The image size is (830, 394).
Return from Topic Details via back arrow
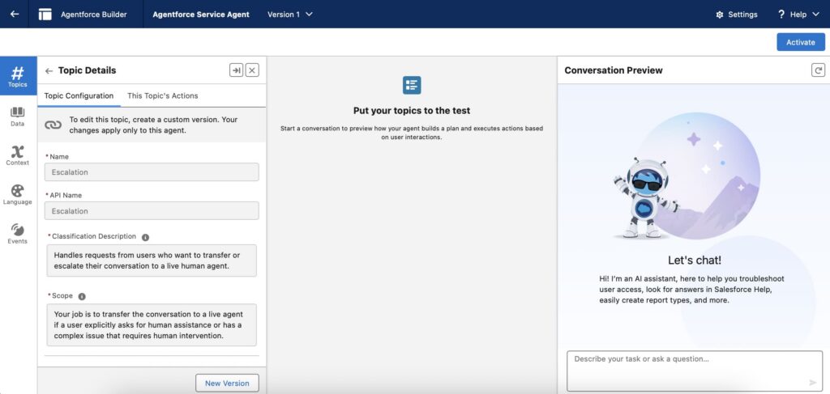coord(49,70)
